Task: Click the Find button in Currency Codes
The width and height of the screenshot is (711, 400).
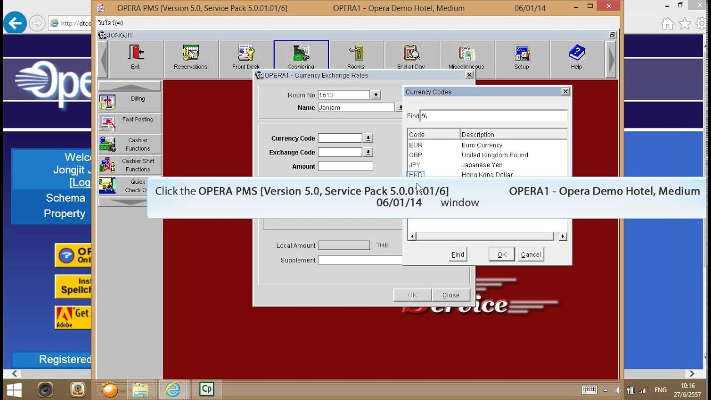Action: (x=458, y=254)
